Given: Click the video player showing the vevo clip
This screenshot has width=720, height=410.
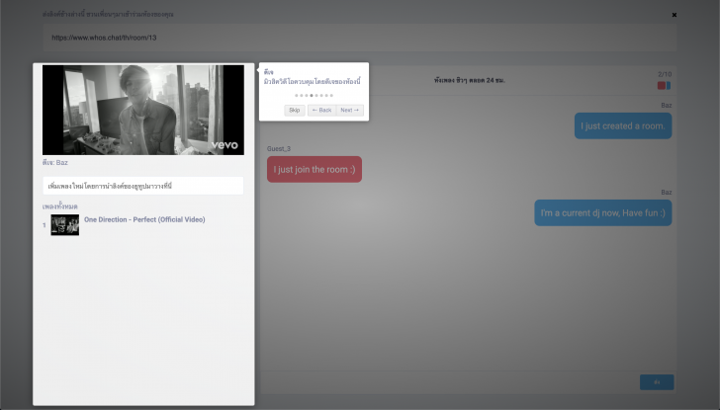Looking at the screenshot, I should tap(143, 110).
